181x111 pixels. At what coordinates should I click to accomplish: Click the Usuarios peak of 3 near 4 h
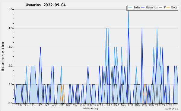pyautogui.click(x=40, y=47)
